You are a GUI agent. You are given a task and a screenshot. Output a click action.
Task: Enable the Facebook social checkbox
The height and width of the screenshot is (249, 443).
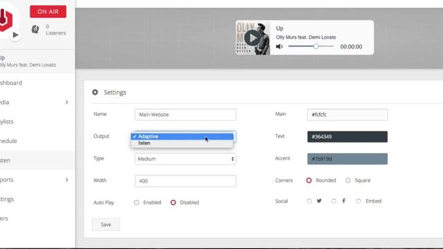click(x=334, y=201)
